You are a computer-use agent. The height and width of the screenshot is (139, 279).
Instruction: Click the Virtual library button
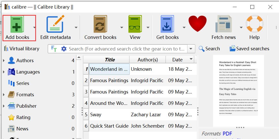click(22, 49)
